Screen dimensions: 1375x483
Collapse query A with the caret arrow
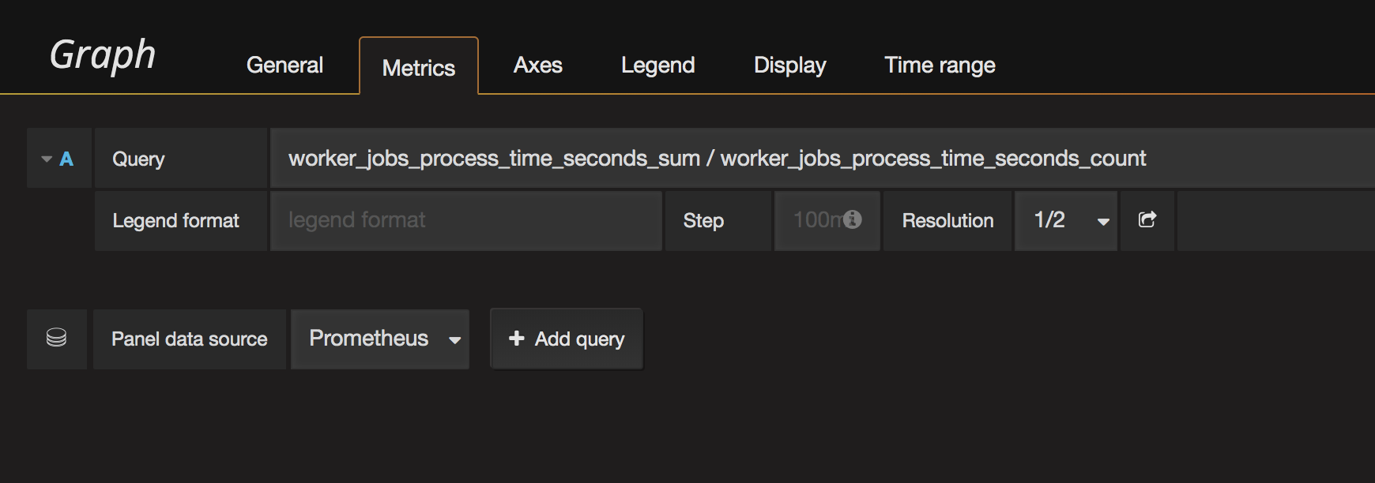pyautogui.click(x=47, y=159)
